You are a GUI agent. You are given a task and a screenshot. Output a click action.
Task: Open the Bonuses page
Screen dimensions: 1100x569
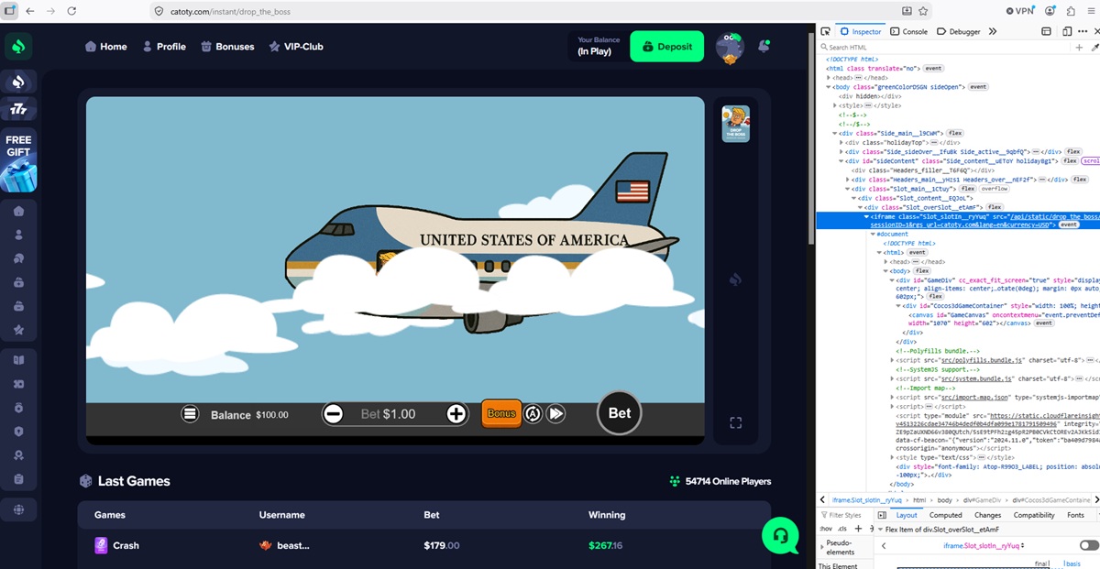point(227,47)
